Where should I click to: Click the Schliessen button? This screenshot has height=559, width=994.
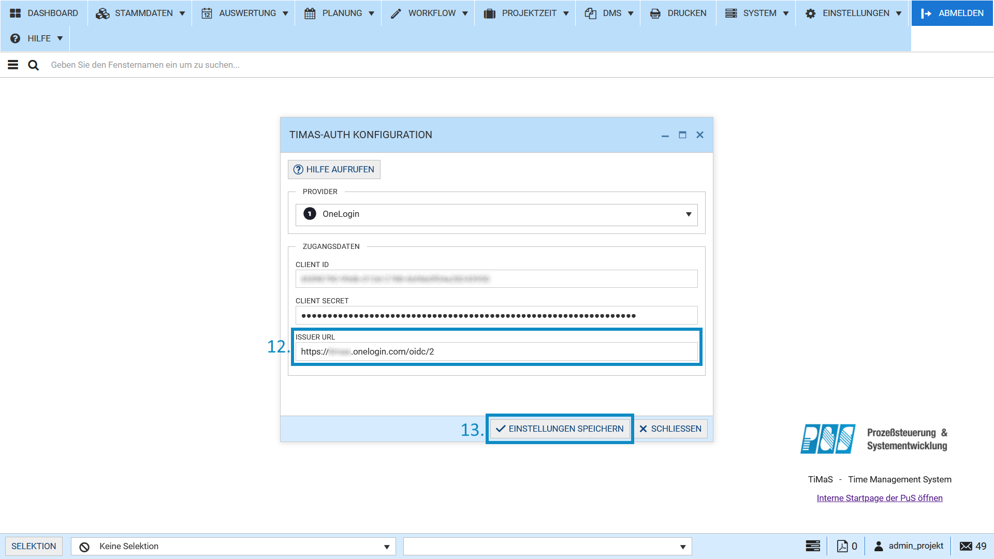670,429
